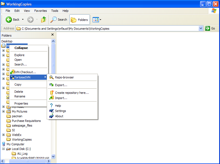Click the Repo-browser magnifier icon
The image size is (220, 164).
51,77
